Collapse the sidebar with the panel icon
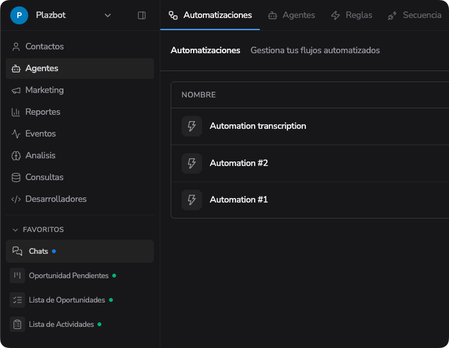This screenshot has height=348, width=449. pyautogui.click(x=142, y=15)
